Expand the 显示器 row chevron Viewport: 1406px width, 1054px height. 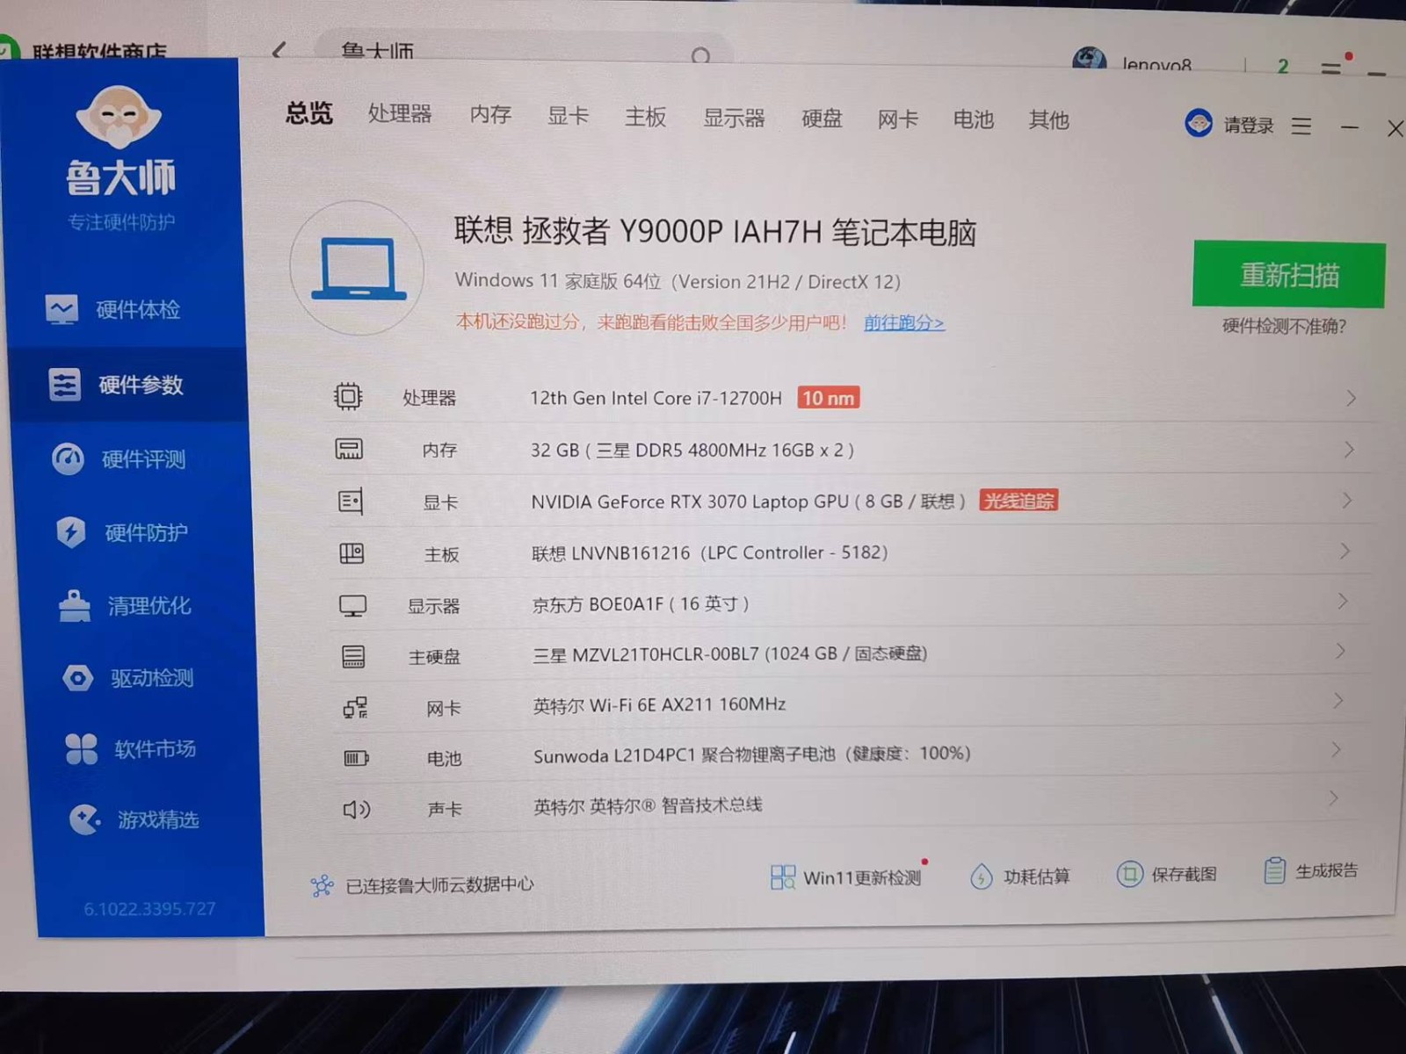point(1342,602)
